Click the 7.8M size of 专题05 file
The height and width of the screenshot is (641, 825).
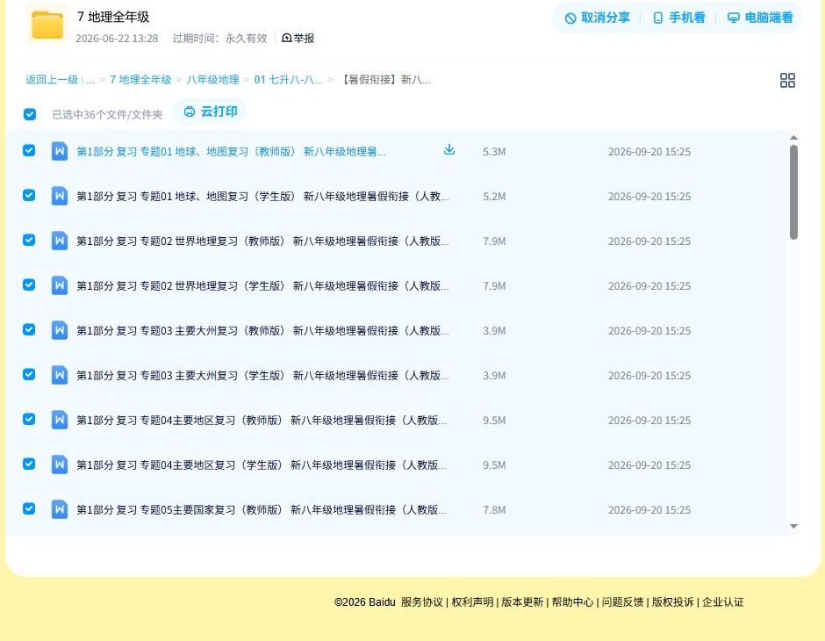tap(494, 509)
